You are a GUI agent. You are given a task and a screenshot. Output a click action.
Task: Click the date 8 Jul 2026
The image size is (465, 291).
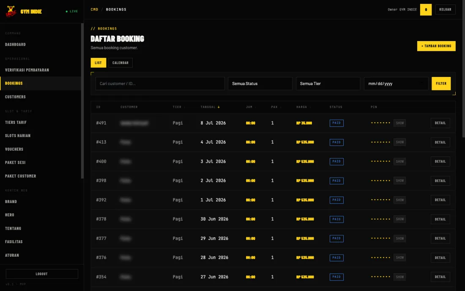click(x=213, y=123)
